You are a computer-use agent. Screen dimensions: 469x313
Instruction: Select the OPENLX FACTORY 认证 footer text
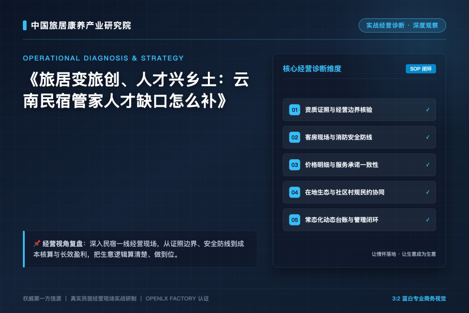(177, 299)
